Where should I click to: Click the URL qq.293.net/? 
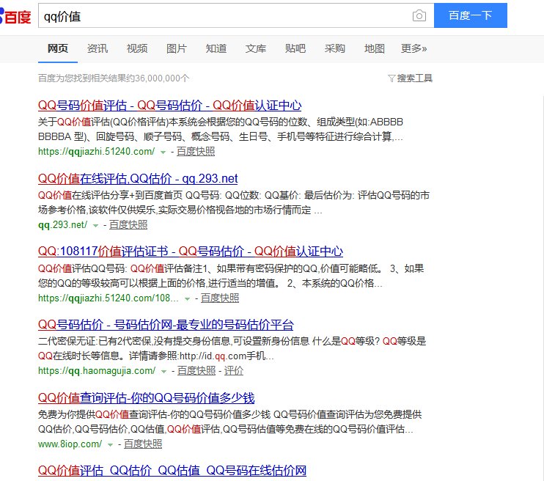click(x=63, y=224)
